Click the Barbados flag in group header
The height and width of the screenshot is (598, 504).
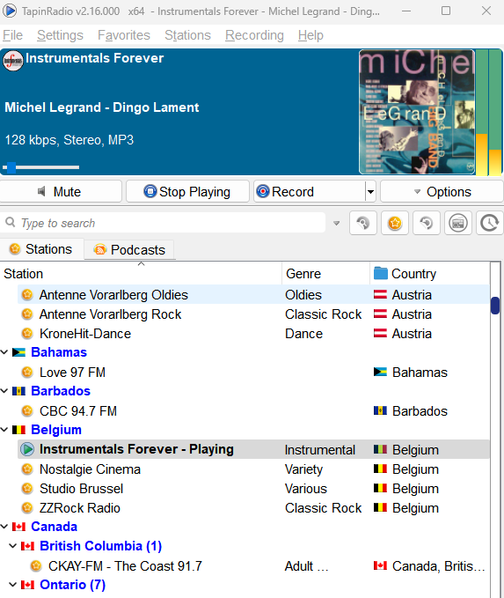(18, 391)
